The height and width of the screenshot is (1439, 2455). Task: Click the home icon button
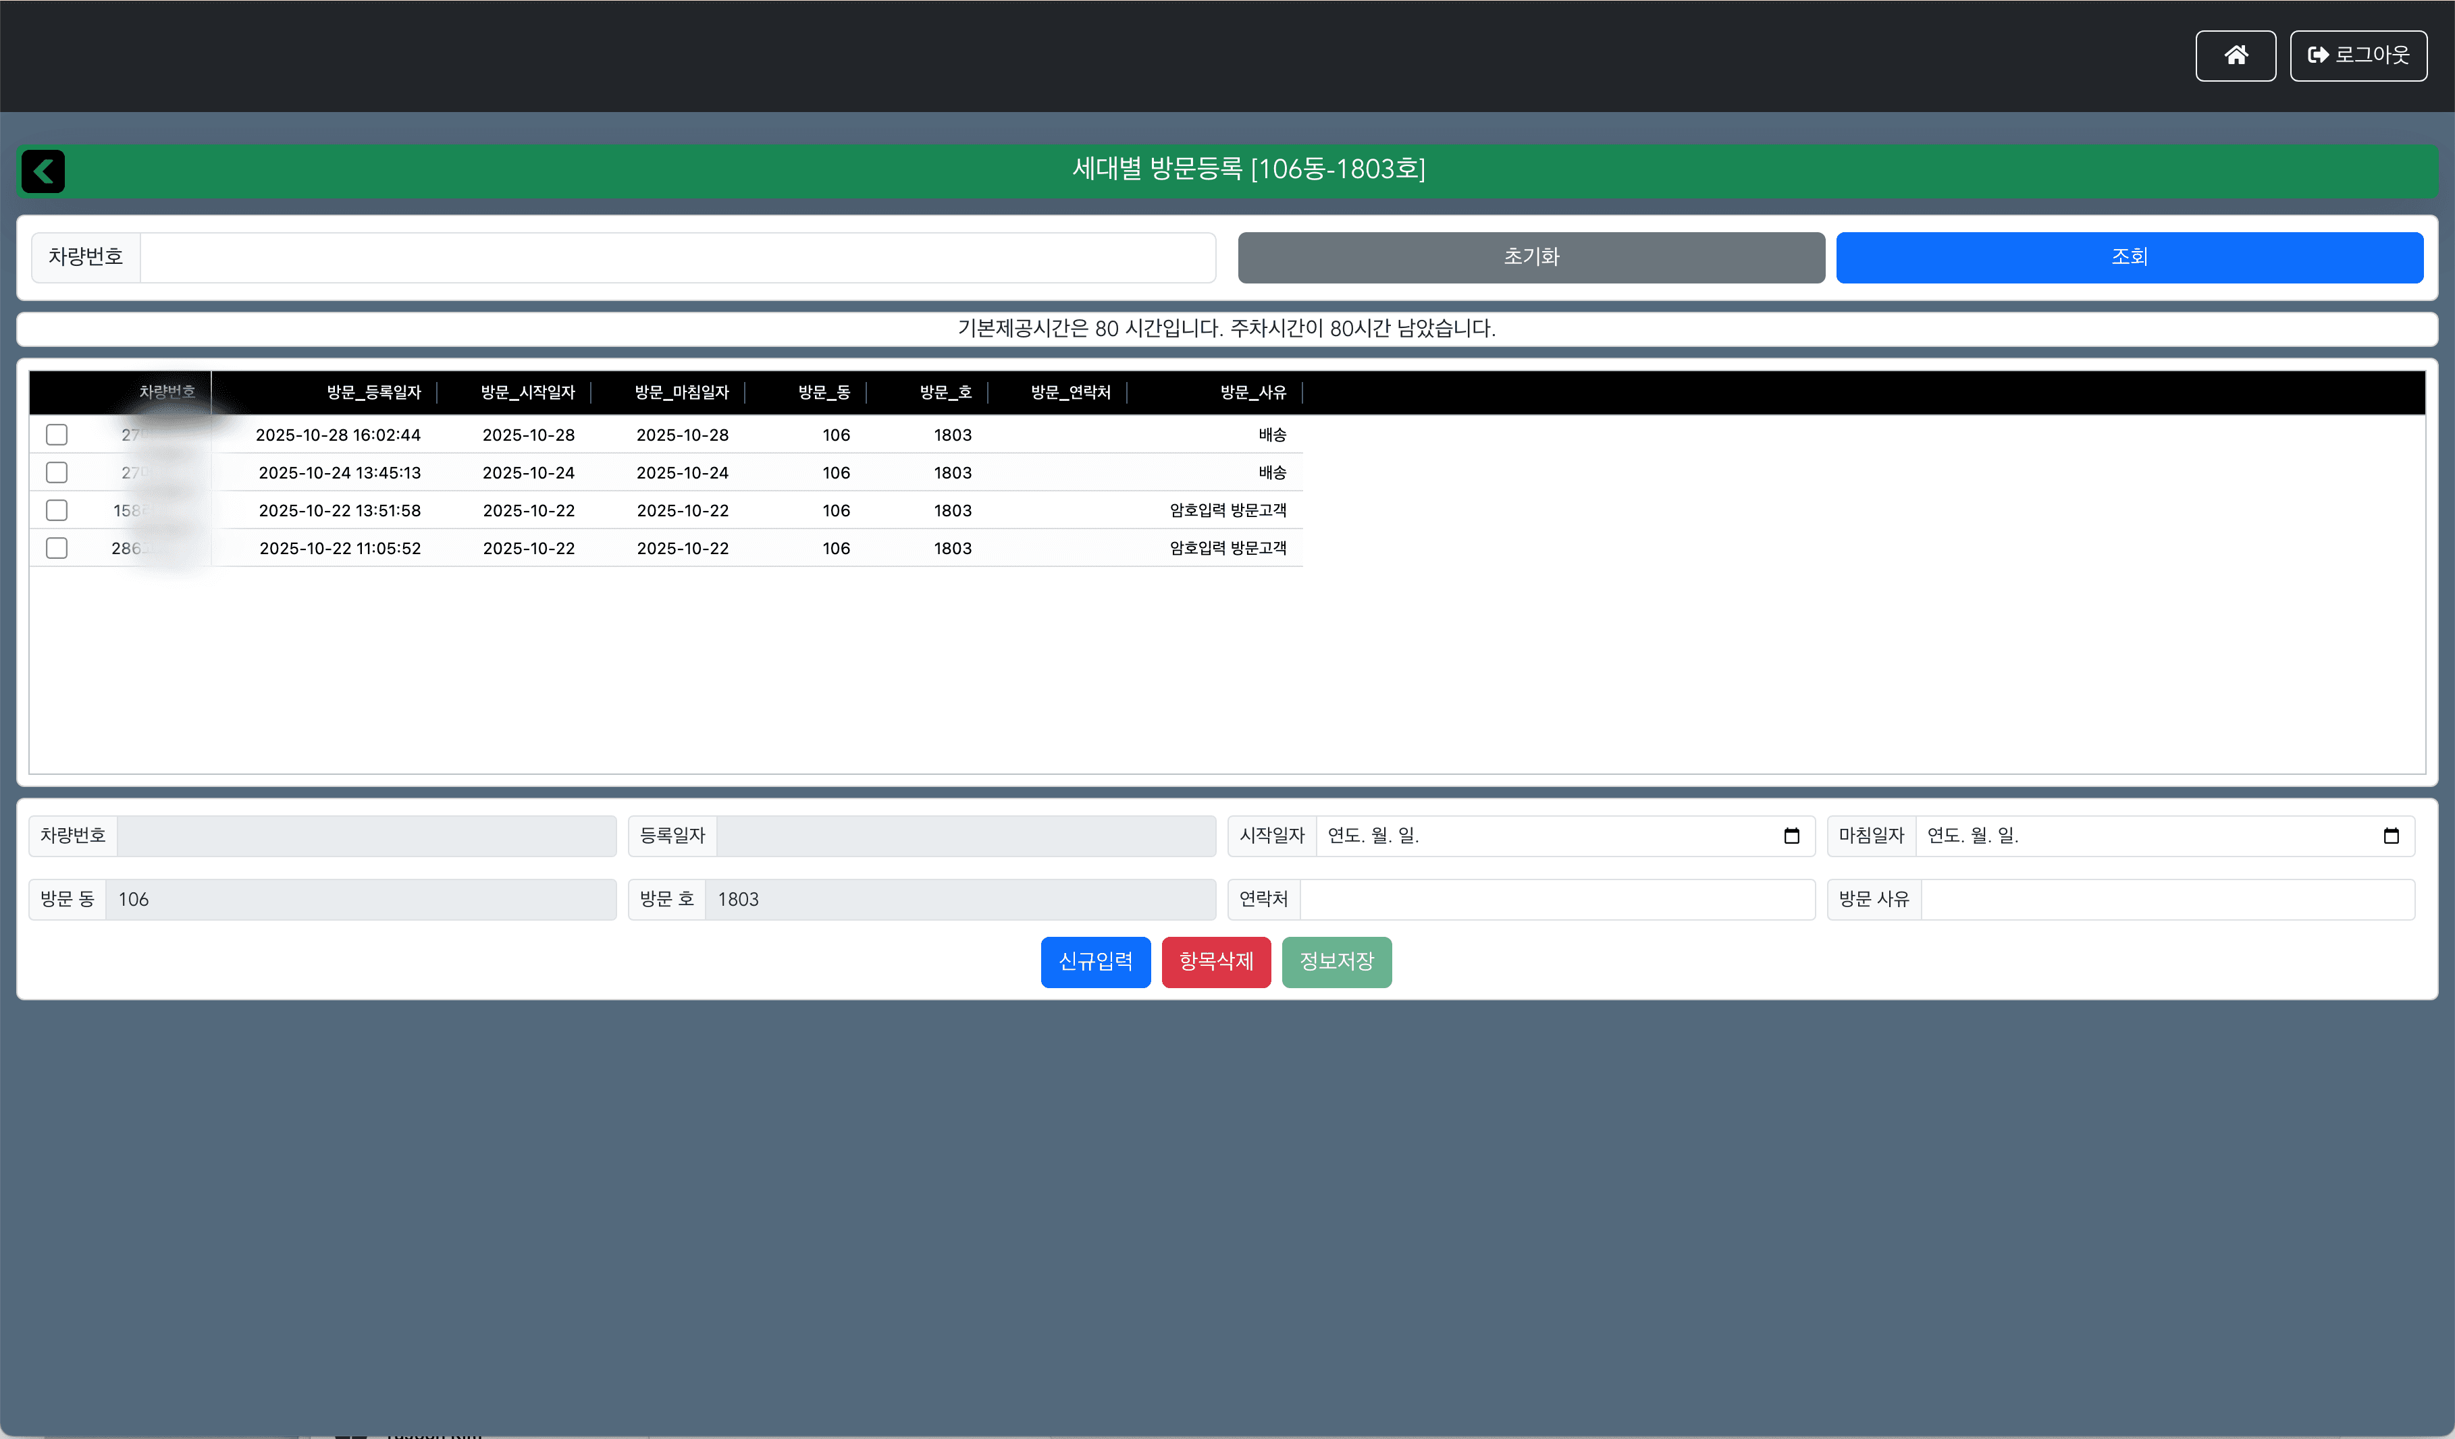pos(2235,55)
